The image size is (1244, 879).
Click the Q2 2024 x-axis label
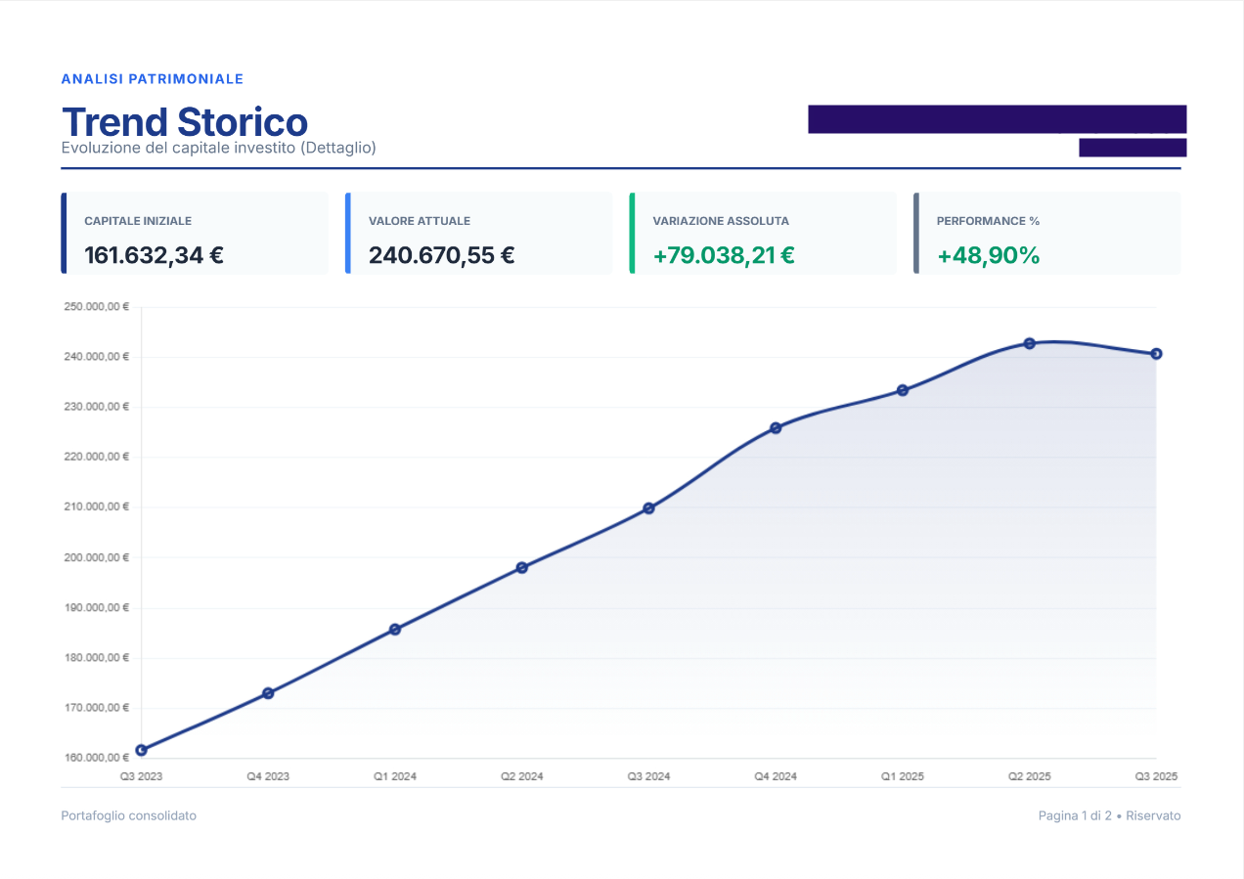[x=522, y=776]
